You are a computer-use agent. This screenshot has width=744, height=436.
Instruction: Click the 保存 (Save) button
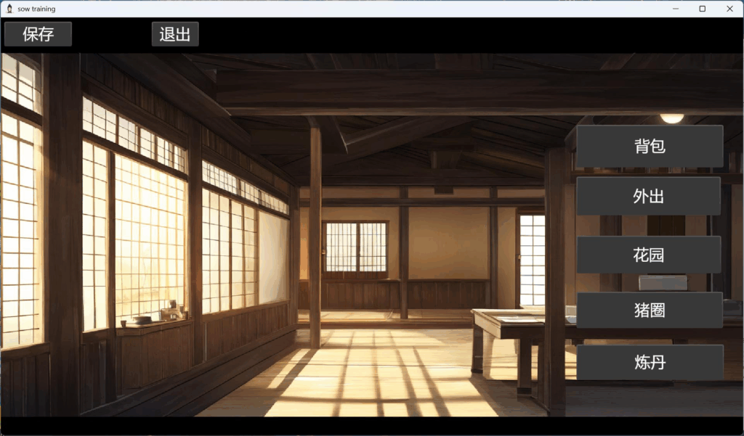[38, 34]
